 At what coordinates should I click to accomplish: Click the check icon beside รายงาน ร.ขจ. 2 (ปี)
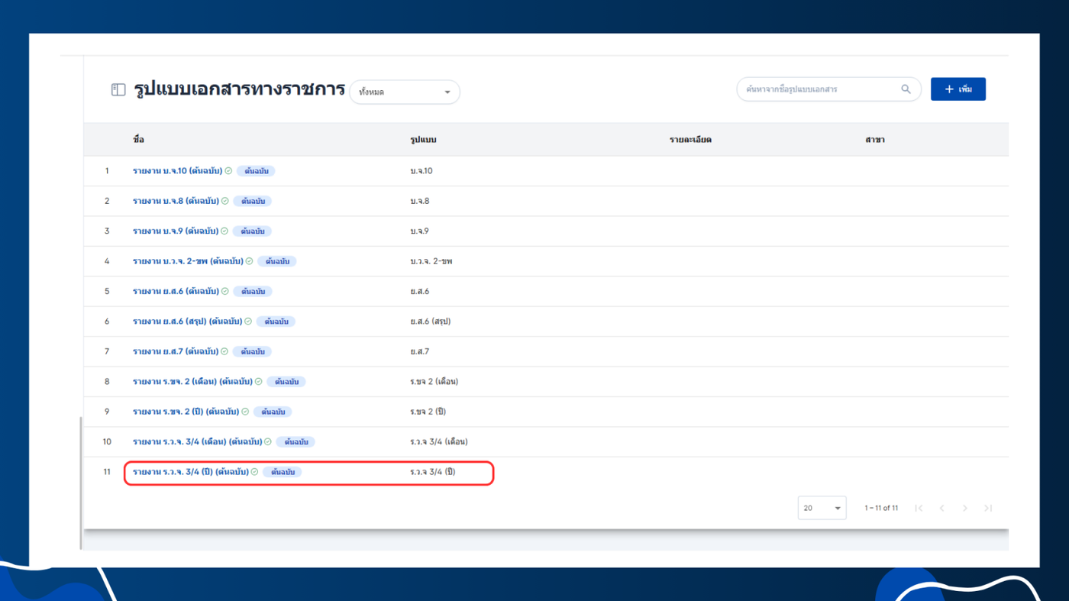[x=245, y=412]
